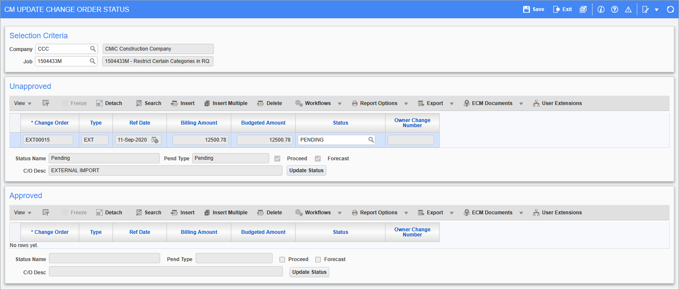679x290 pixels.
Task: Click the Job input field
Action: 62,61
